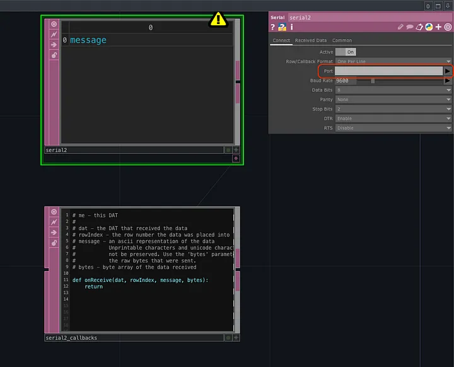Screen dimensions: 454x367
Task: Open the question mark operator help
Action: pyautogui.click(x=273, y=27)
